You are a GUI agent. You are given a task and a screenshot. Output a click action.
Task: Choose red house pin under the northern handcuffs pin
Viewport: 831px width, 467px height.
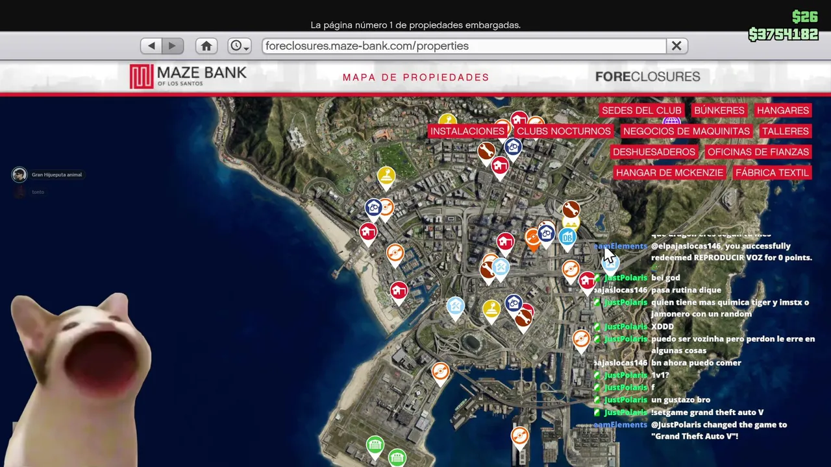click(499, 167)
